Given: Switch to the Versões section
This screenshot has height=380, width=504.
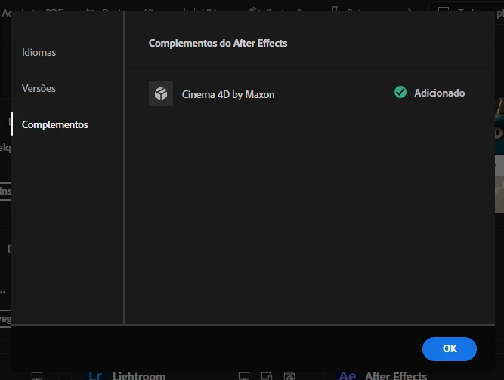Looking at the screenshot, I should pyautogui.click(x=39, y=88).
